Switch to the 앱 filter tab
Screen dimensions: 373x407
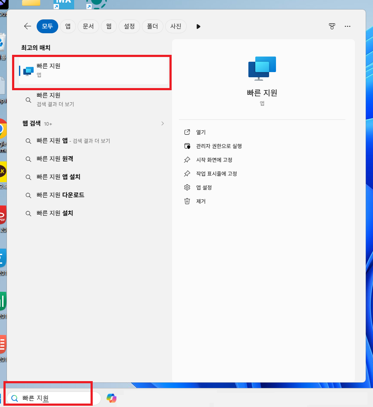click(68, 26)
